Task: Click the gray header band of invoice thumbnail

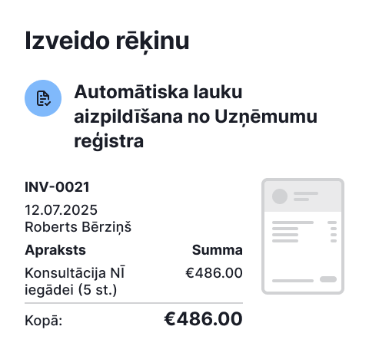Action: 303,196
